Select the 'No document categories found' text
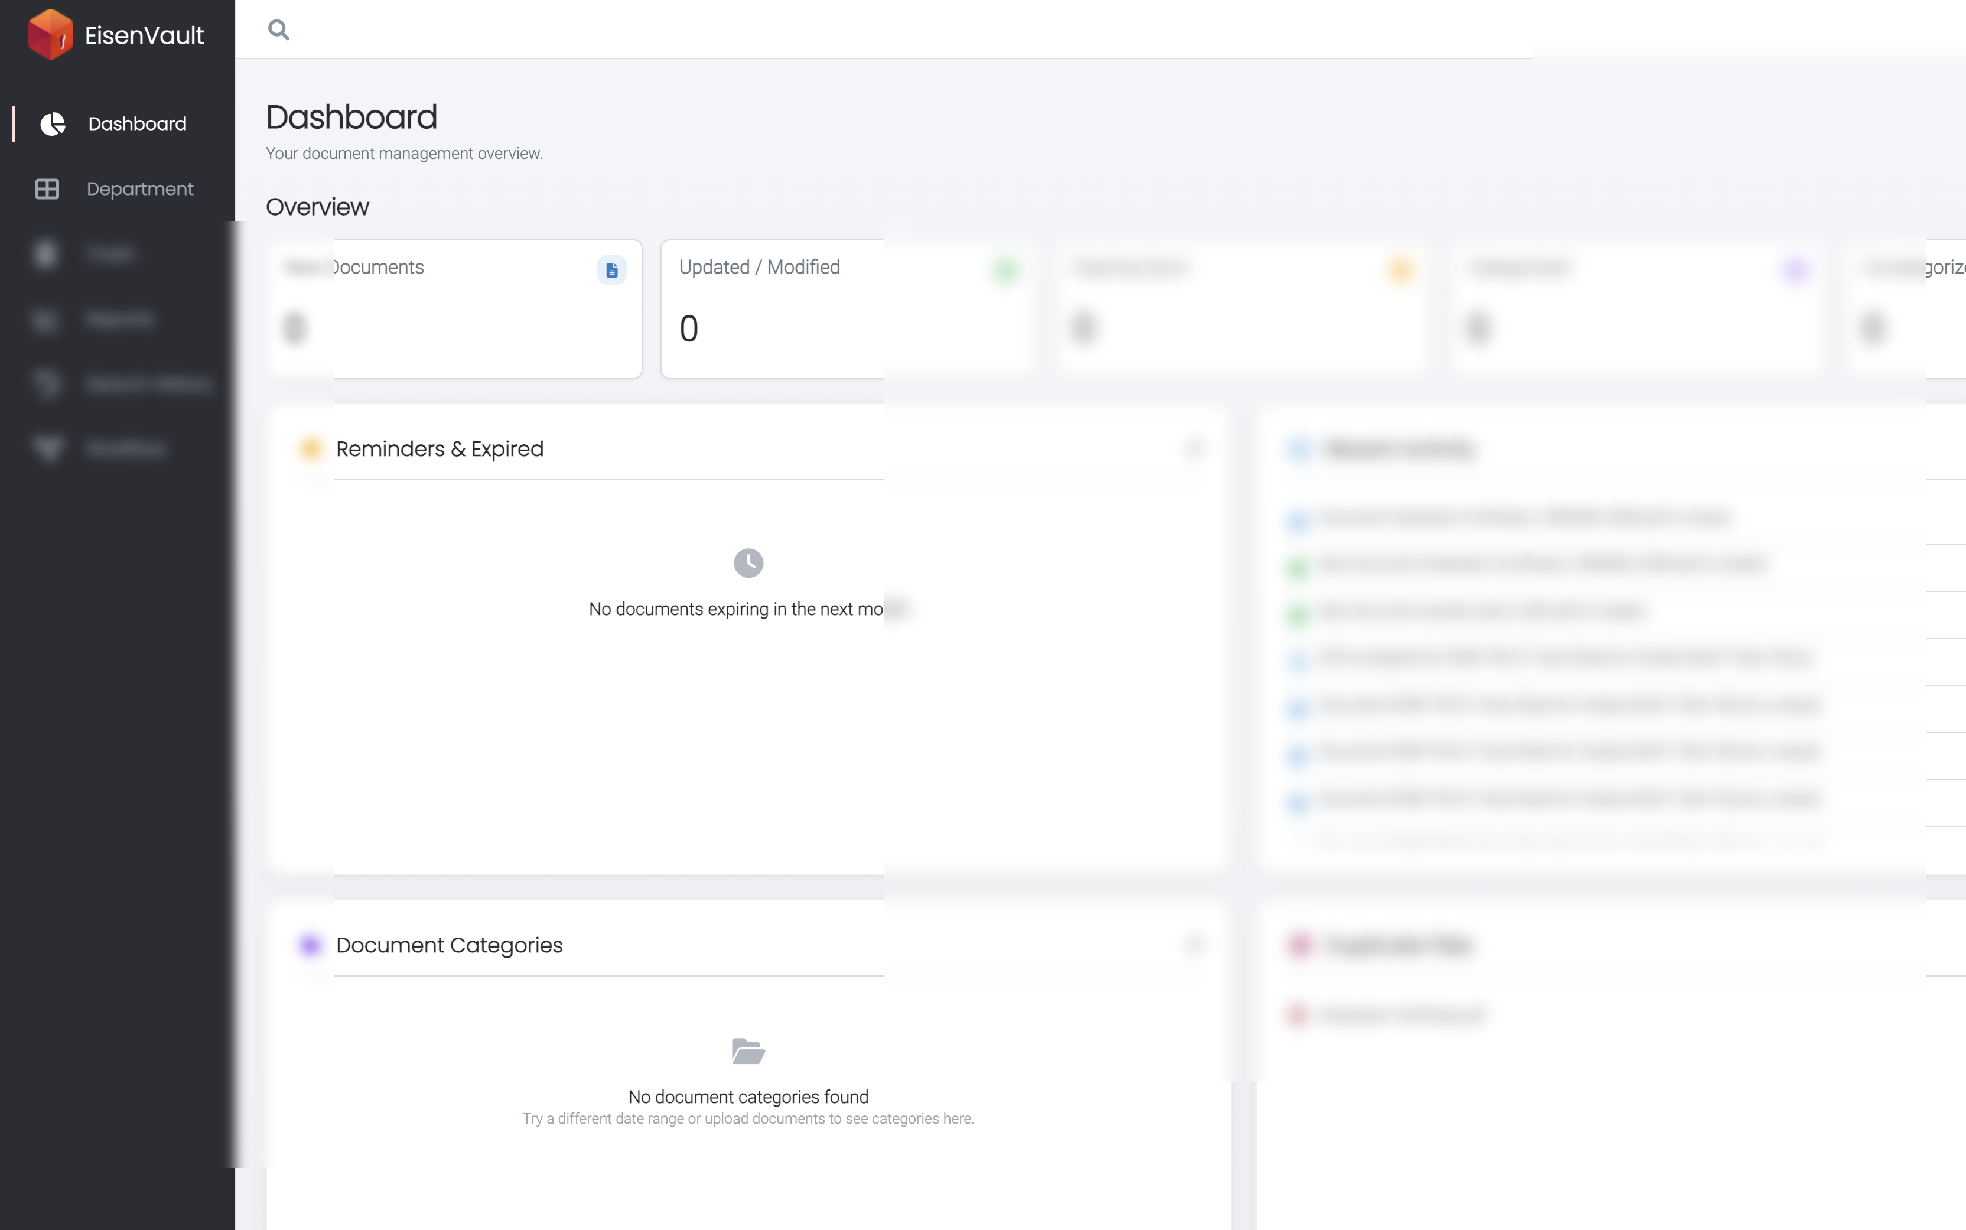 pos(748,1096)
